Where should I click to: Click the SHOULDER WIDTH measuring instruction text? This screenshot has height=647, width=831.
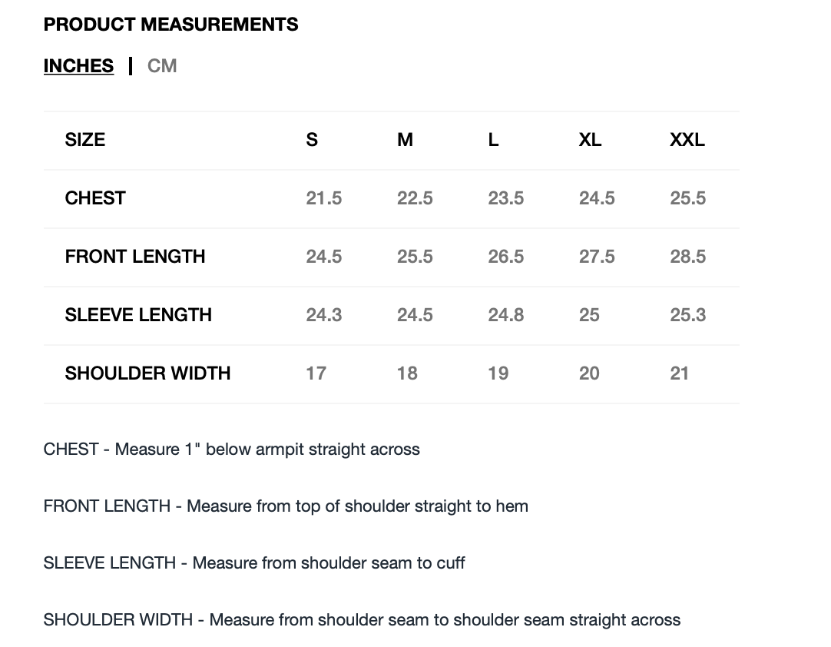pos(362,619)
